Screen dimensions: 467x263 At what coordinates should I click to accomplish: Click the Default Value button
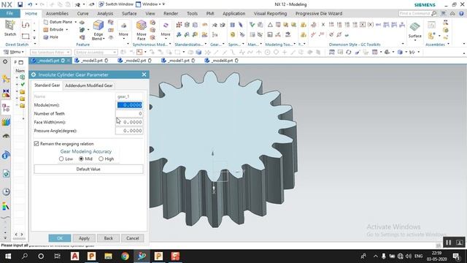coord(88,169)
